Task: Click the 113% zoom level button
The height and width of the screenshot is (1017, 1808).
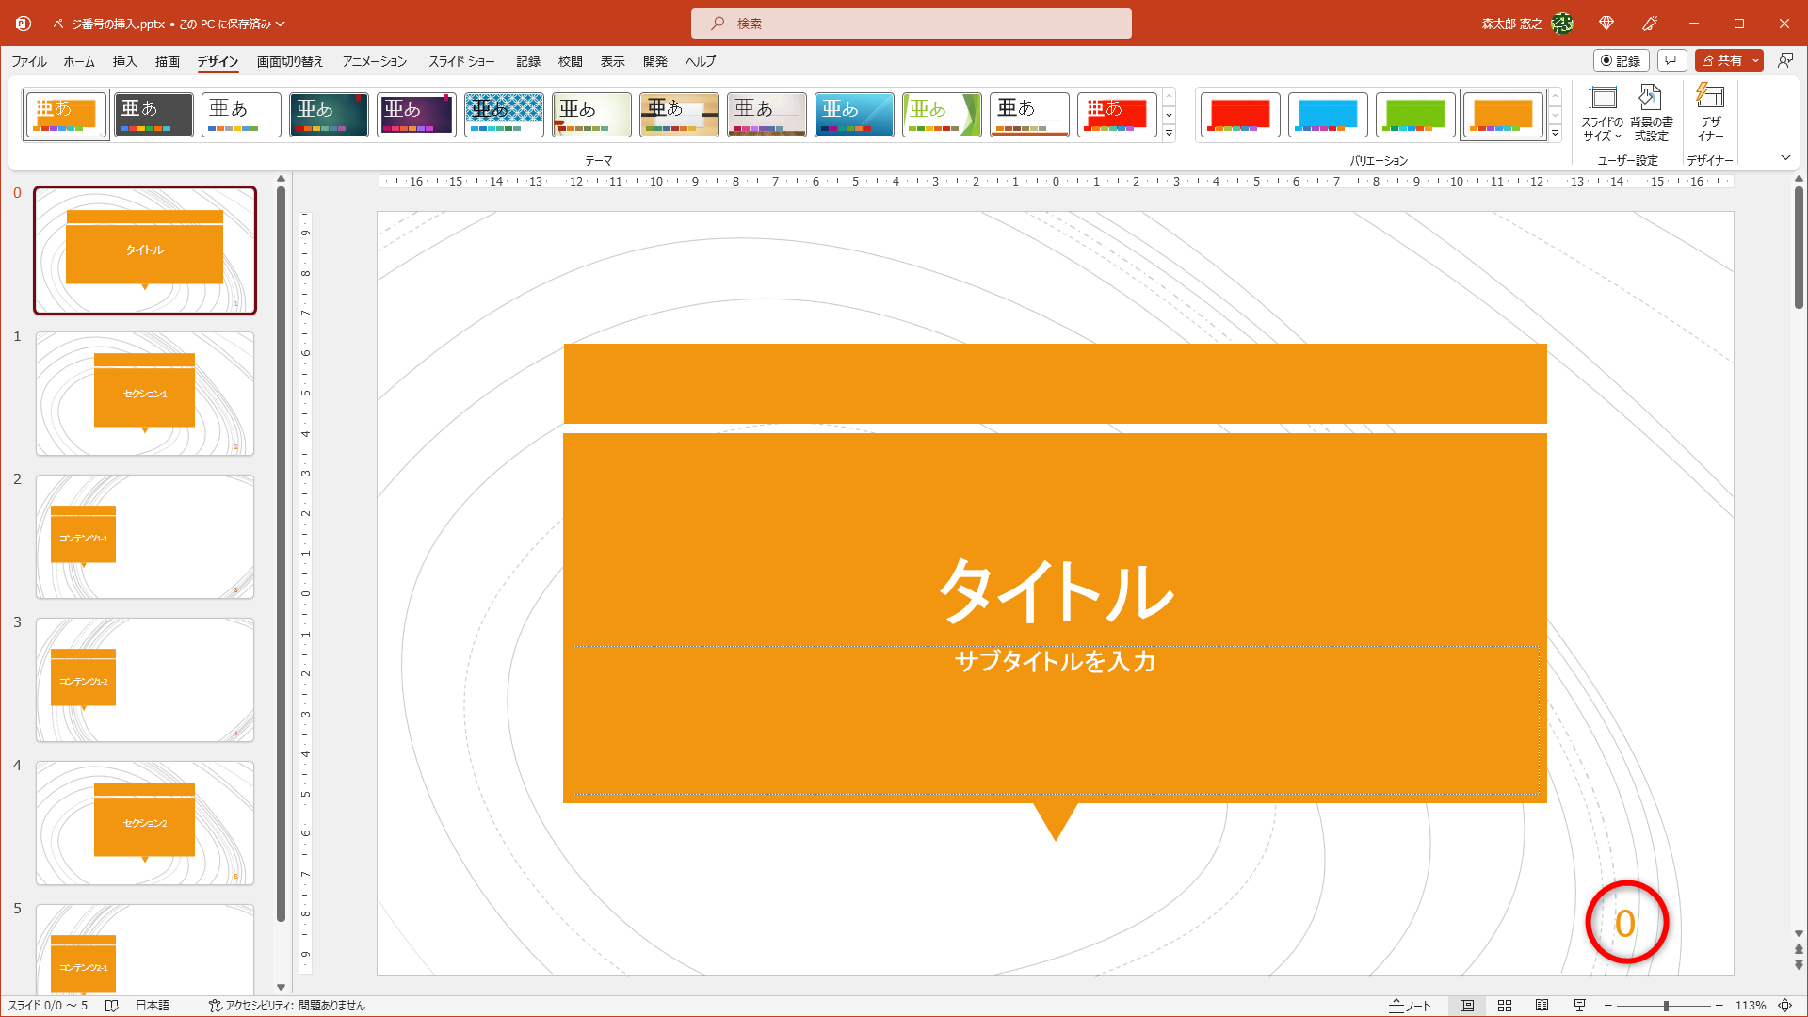Action: (x=1750, y=1005)
